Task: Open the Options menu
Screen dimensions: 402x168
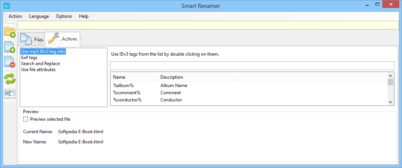Action: pyautogui.click(x=64, y=16)
